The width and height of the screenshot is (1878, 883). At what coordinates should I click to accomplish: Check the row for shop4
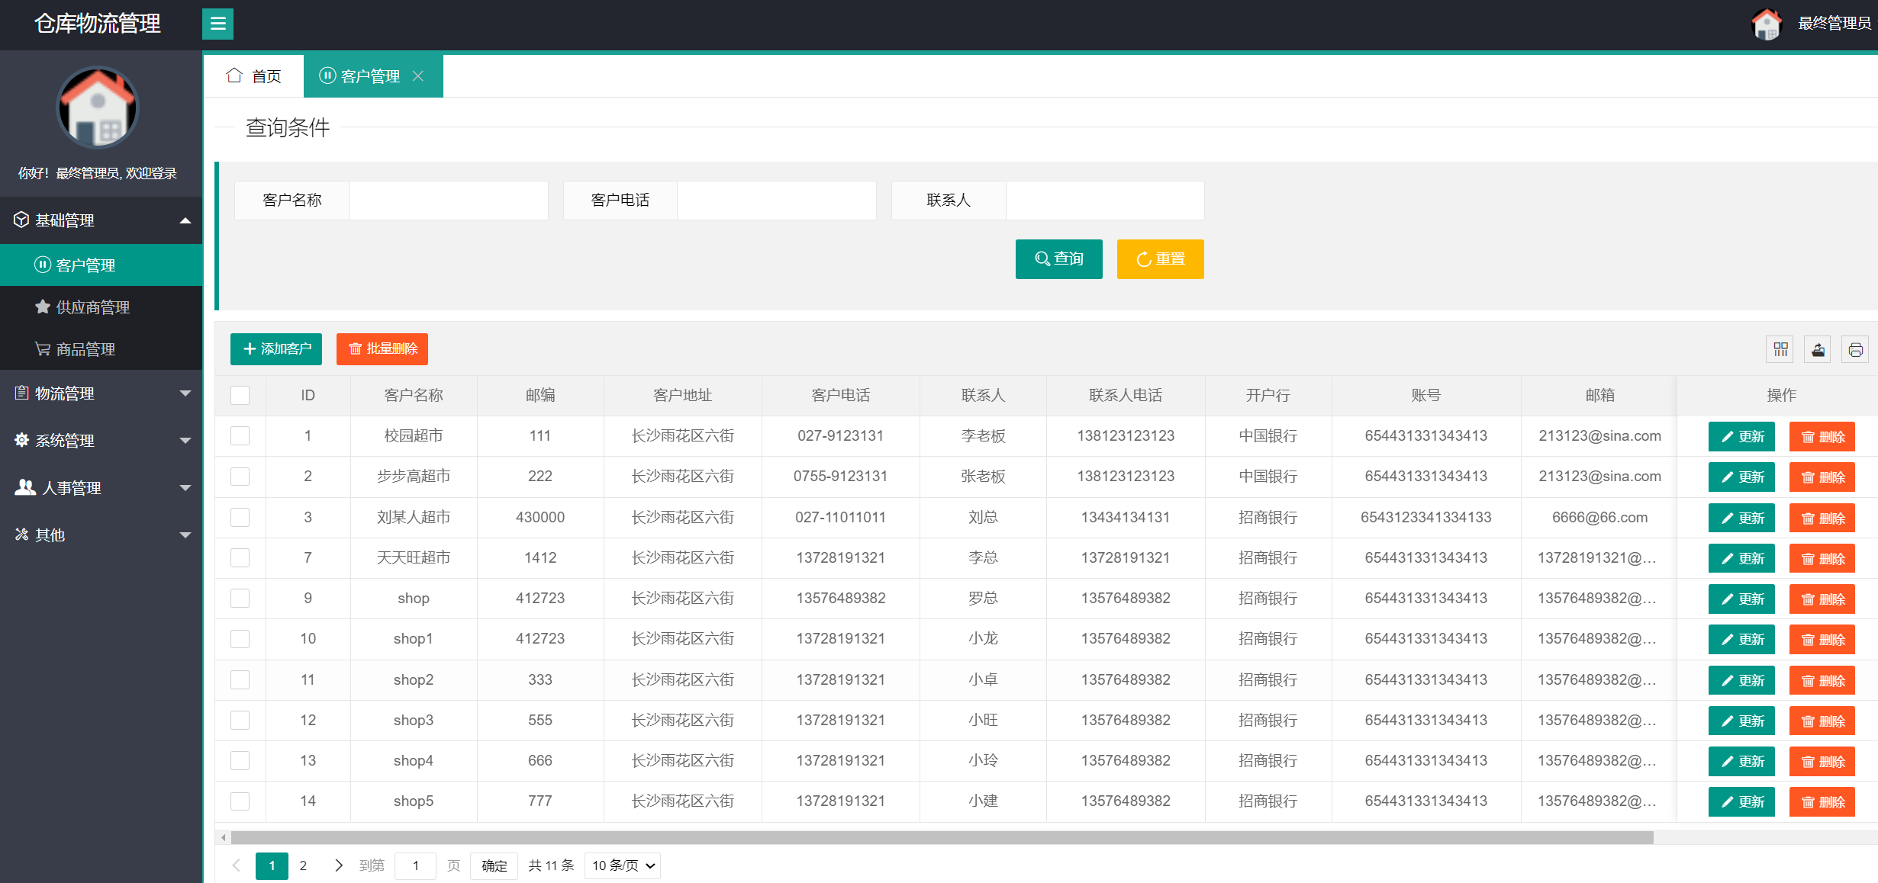point(240,760)
